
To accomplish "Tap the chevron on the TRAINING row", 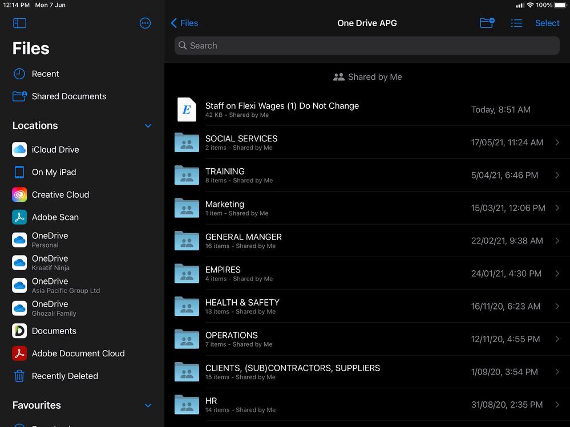I will 557,175.
